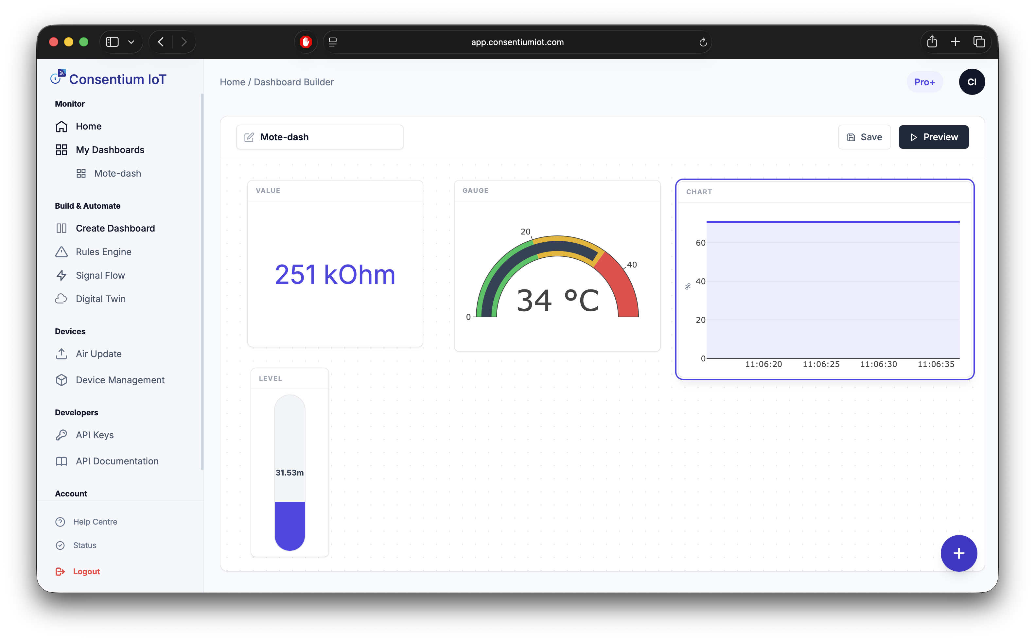The image size is (1035, 641).
Task: Click the edit pencil icon beside Mote-dash
Action: pos(249,137)
